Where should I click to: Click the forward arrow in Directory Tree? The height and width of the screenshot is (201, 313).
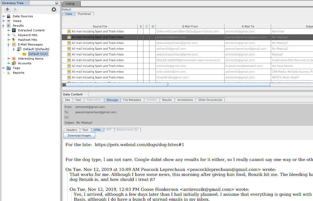point(15,9)
